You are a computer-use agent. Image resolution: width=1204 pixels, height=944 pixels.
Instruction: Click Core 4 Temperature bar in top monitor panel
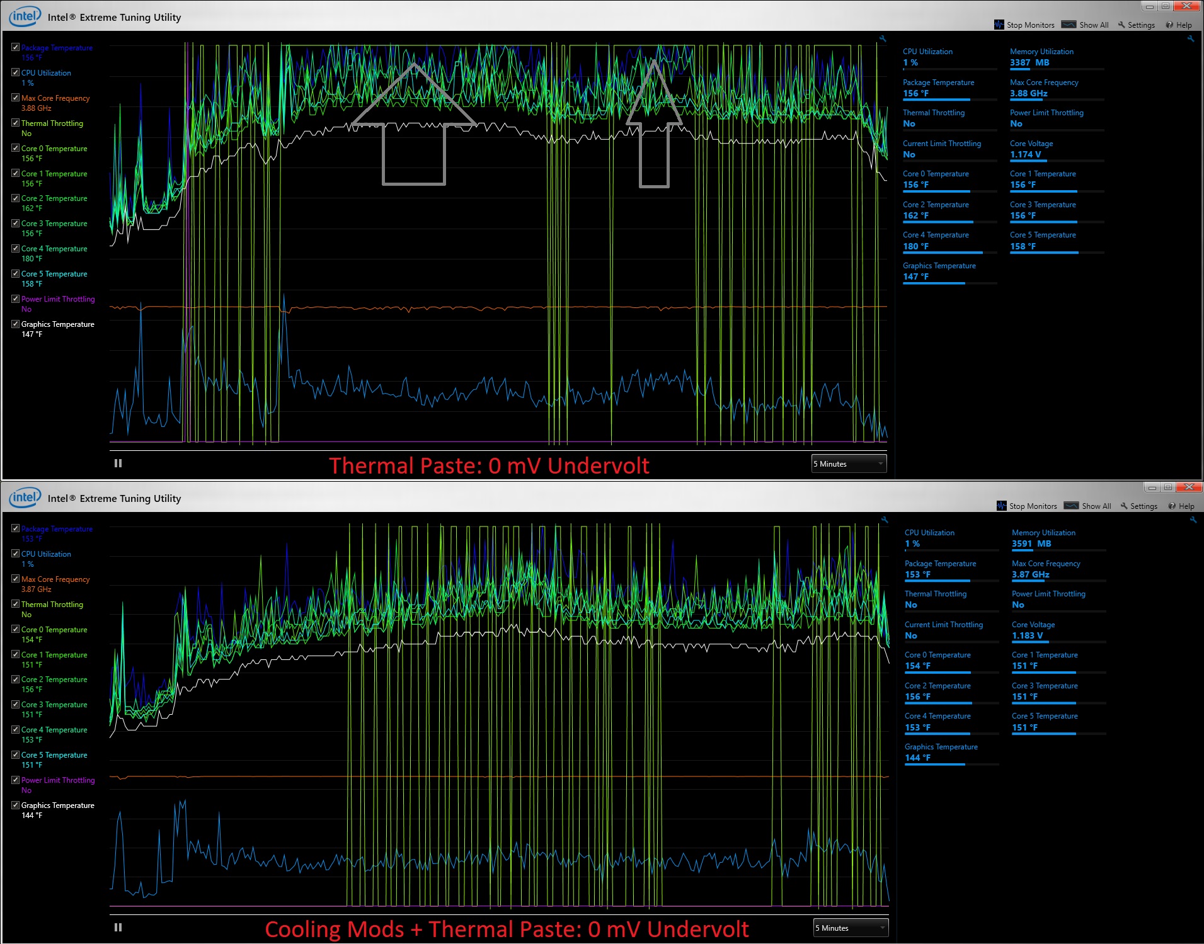[x=949, y=253]
